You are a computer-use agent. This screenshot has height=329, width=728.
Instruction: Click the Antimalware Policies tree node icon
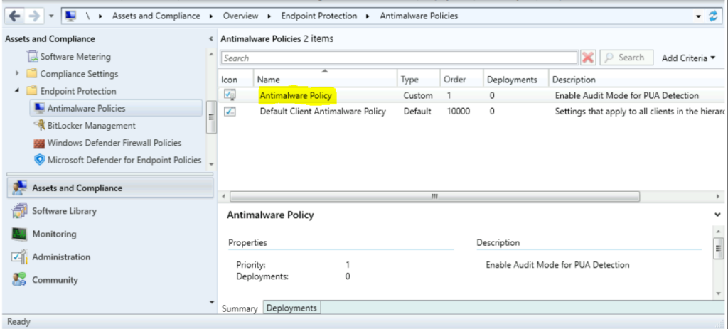40,108
